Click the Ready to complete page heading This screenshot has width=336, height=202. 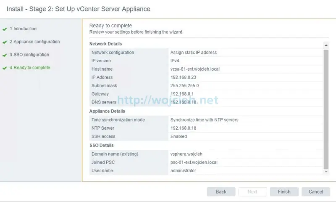coord(110,26)
